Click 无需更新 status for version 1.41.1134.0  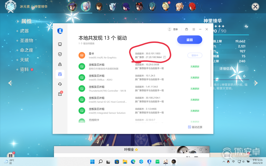point(195,89)
